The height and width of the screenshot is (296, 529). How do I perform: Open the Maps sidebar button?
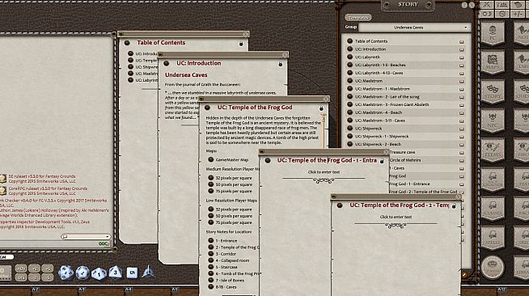(493, 63)
